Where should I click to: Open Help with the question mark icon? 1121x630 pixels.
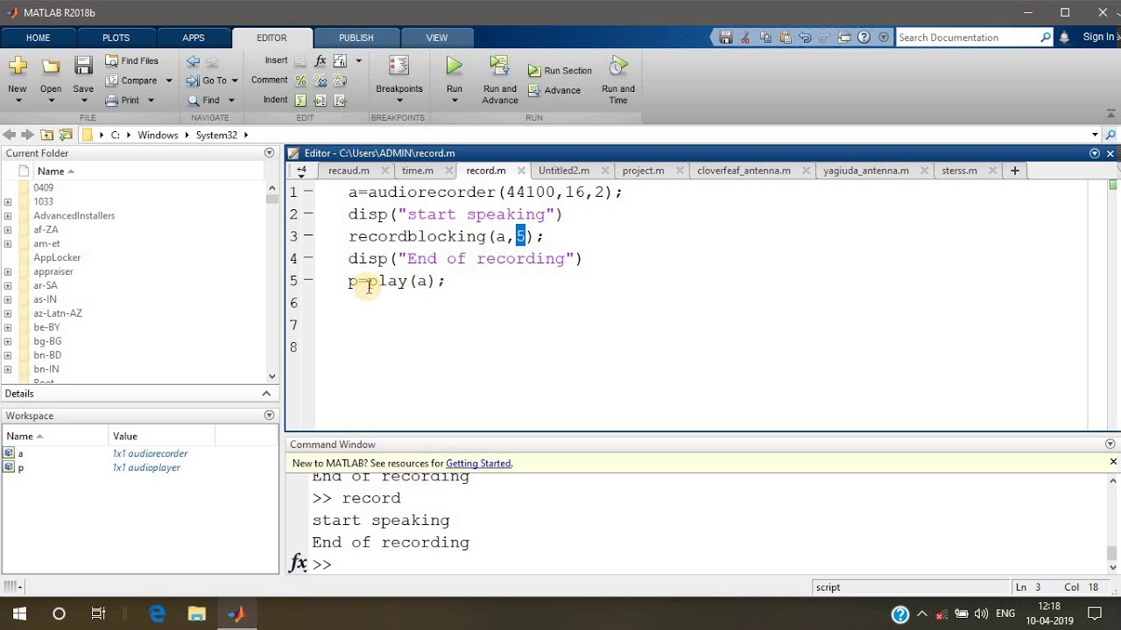coord(864,38)
